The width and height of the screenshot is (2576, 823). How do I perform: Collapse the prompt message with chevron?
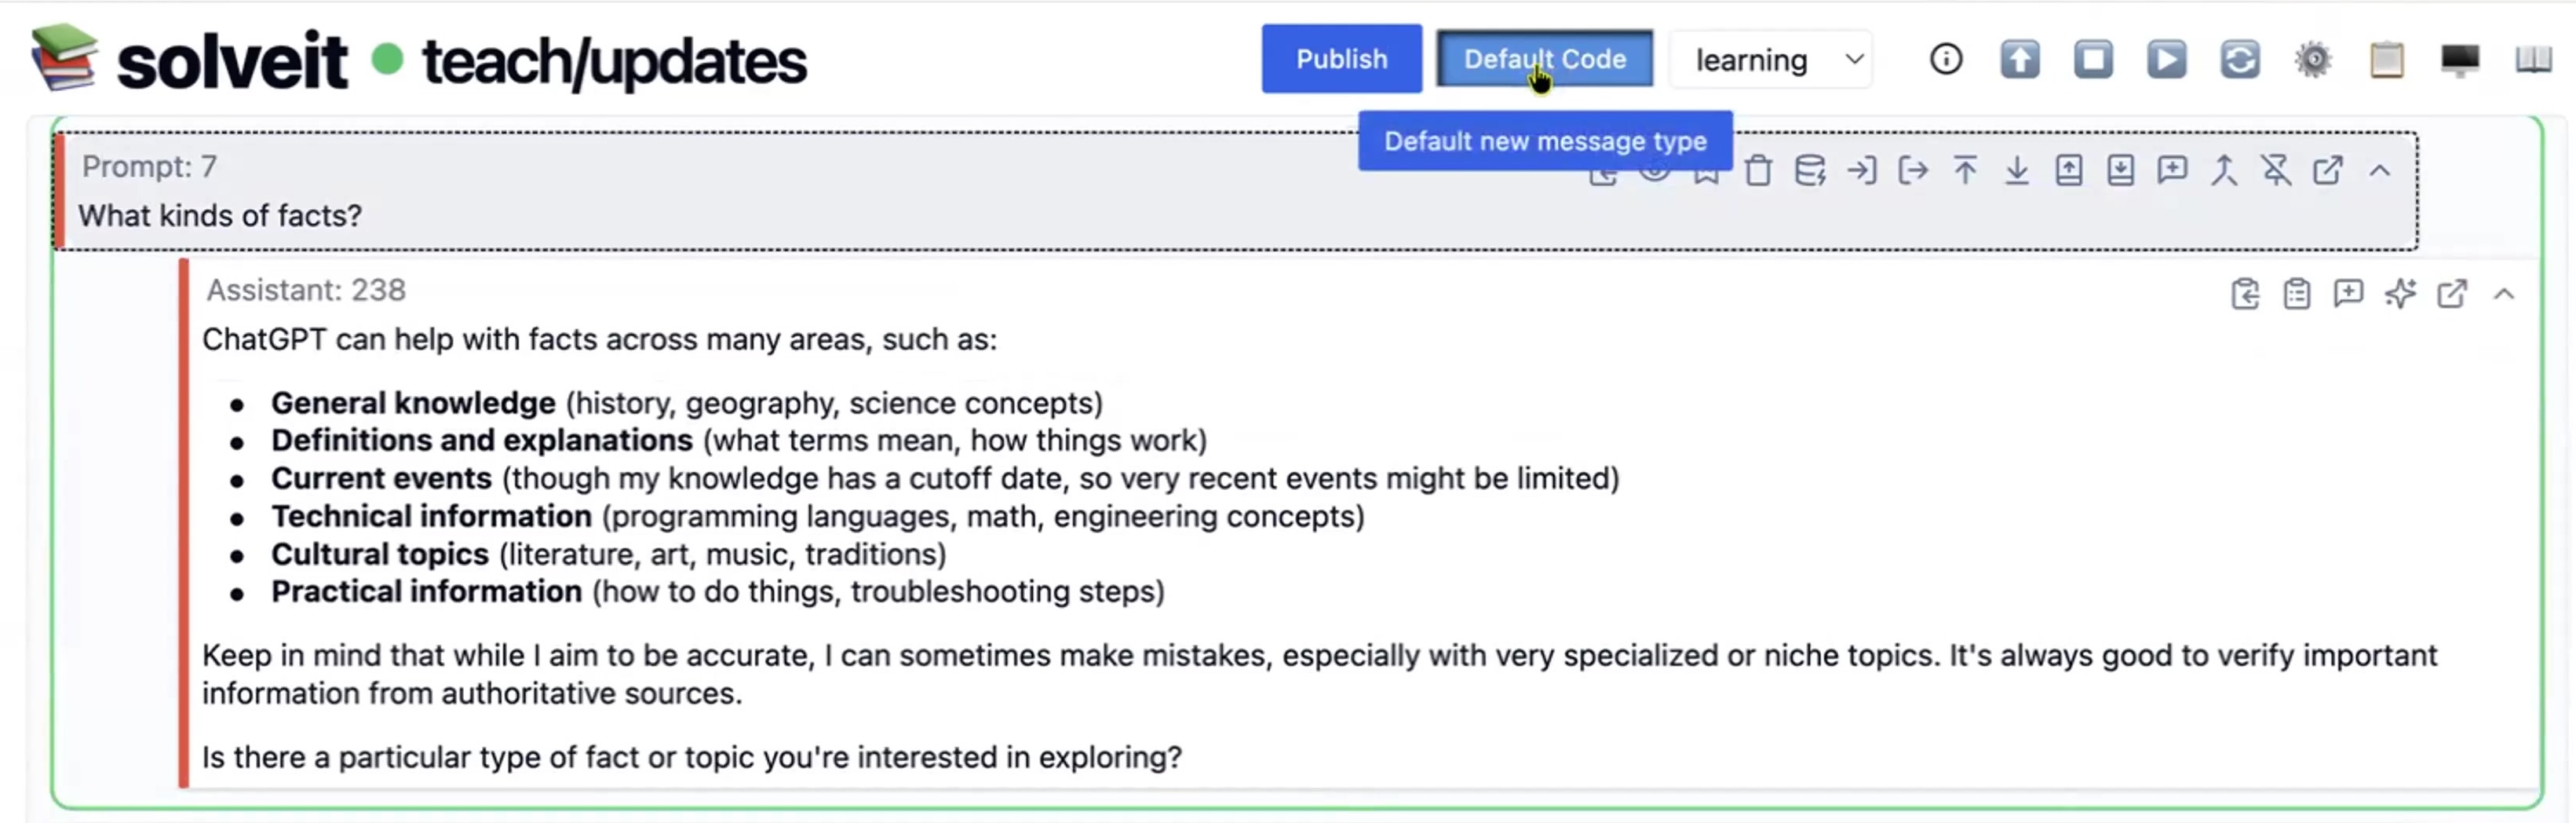[x=2380, y=171]
